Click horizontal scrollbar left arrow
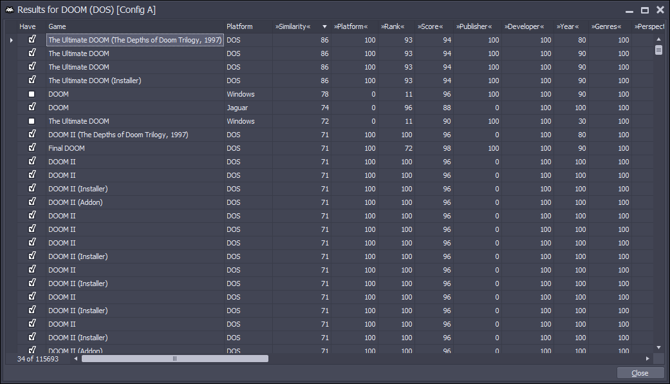 click(x=76, y=359)
